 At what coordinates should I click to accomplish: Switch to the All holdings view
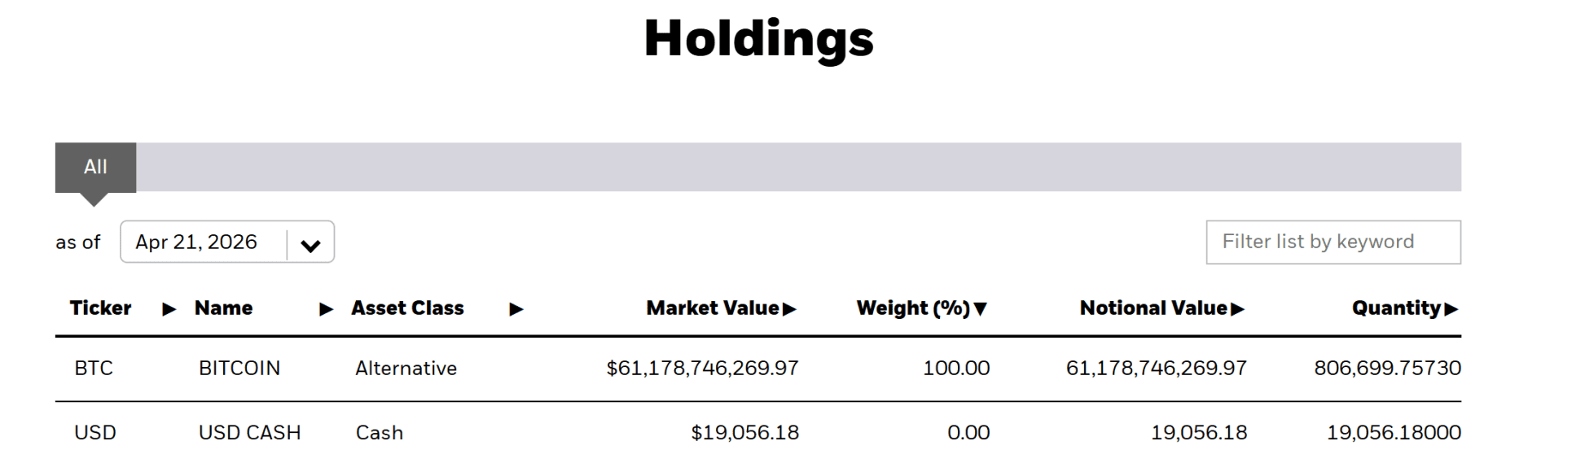click(x=96, y=167)
